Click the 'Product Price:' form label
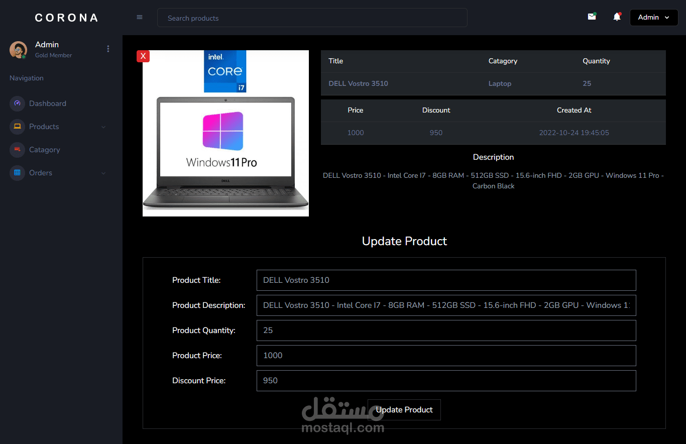Image resolution: width=686 pixels, height=444 pixels. coord(197,356)
